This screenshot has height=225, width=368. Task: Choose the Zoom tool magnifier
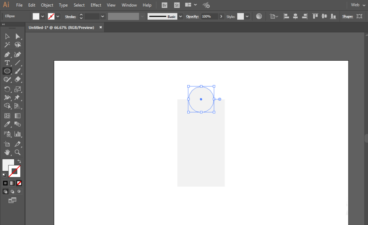coord(17,152)
